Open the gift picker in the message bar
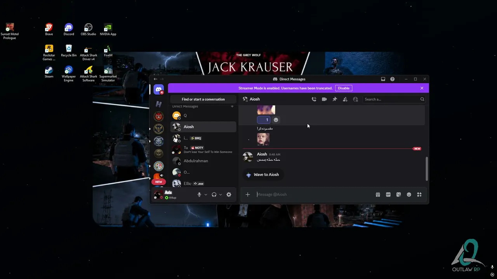The image size is (497, 279). click(378, 195)
